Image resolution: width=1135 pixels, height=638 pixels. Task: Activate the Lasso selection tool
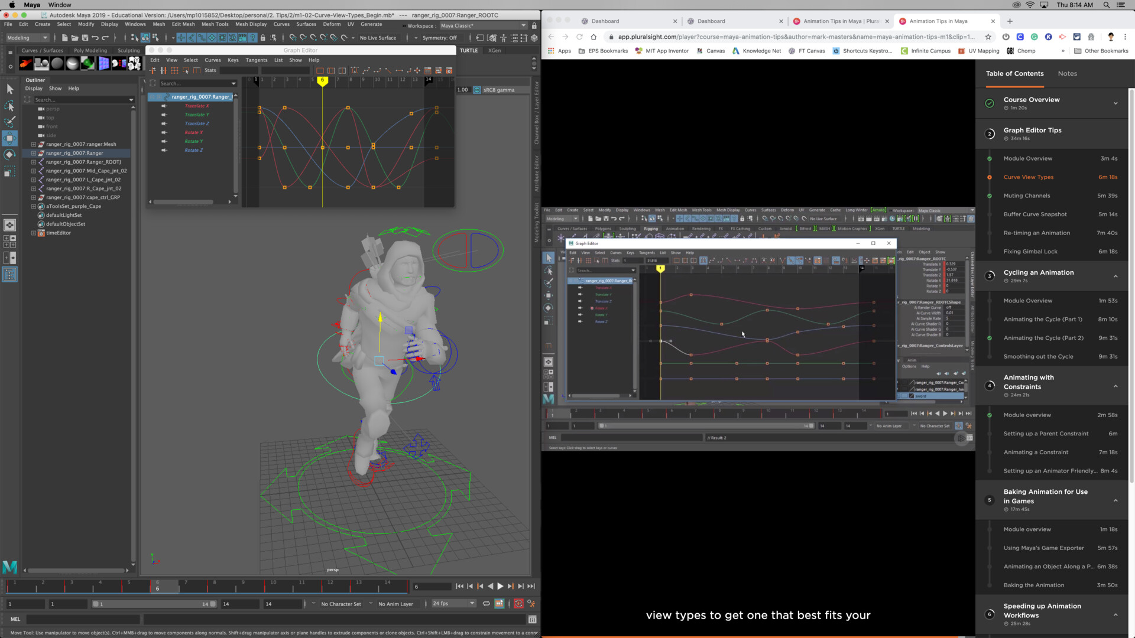pyautogui.click(x=9, y=105)
